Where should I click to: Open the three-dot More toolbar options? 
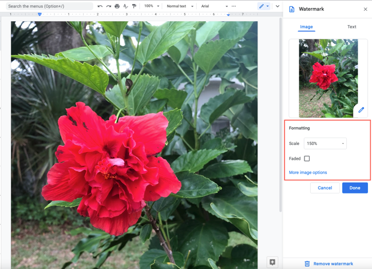pyautogui.click(x=234, y=6)
